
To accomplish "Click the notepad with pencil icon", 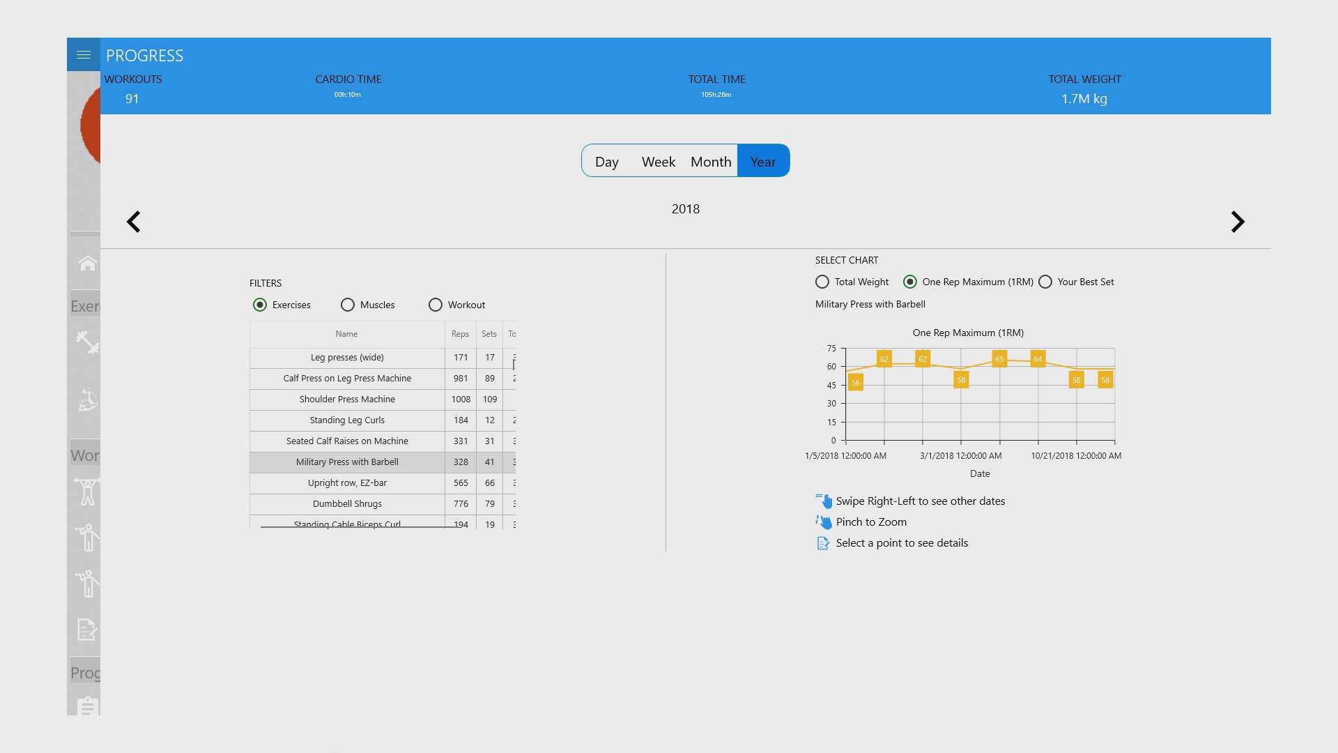I will point(87,630).
